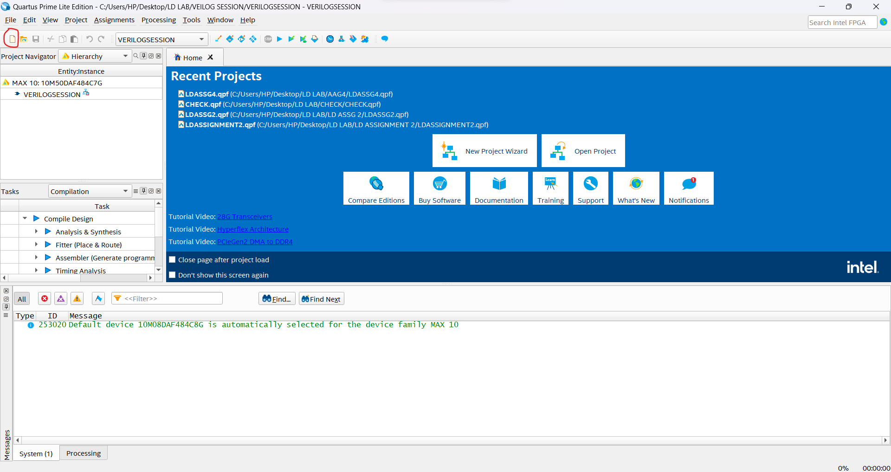Open the Chip Planner toolbar icon
891x472 pixels.
(253, 39)
